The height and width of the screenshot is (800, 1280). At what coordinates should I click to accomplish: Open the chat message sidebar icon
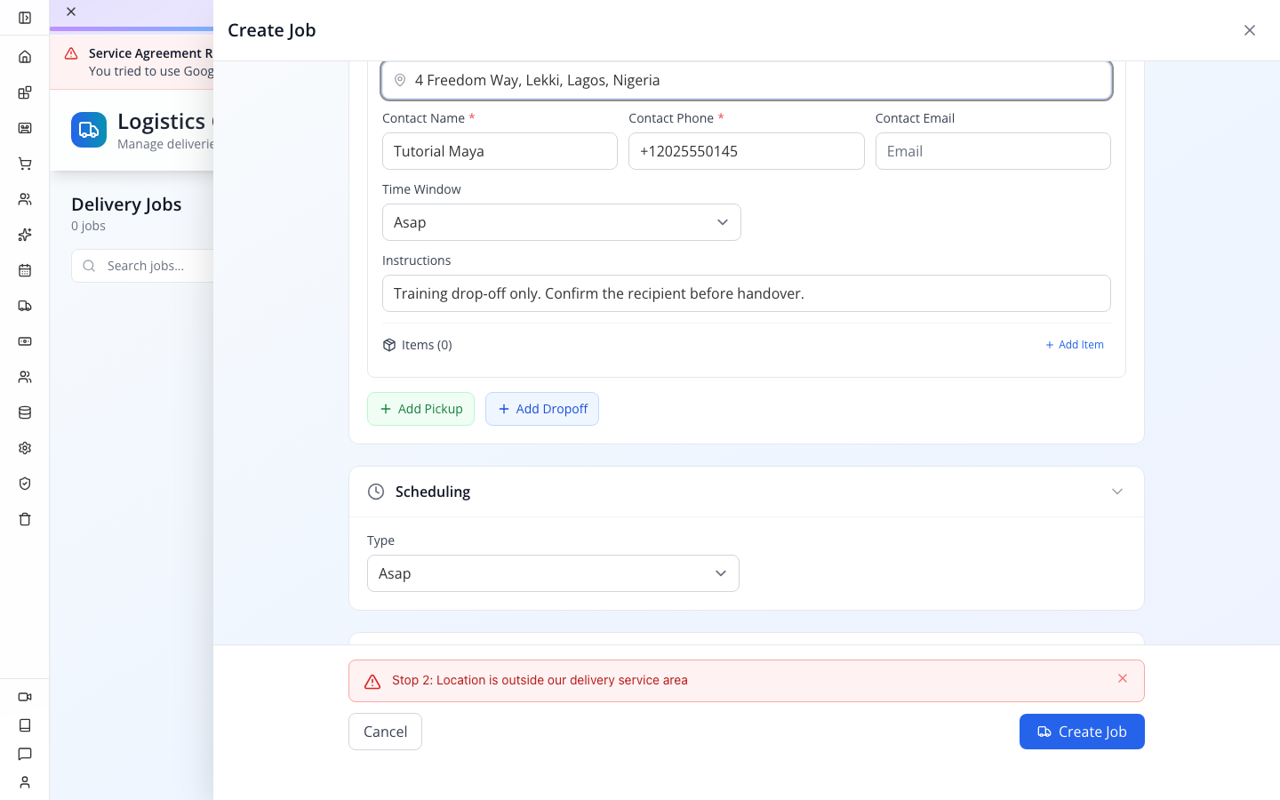point(25,754)
